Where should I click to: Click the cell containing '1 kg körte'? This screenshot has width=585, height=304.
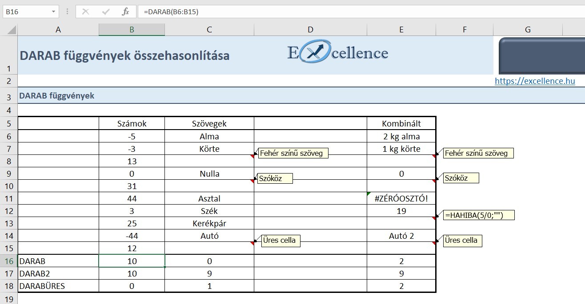[x=401, y=149]
